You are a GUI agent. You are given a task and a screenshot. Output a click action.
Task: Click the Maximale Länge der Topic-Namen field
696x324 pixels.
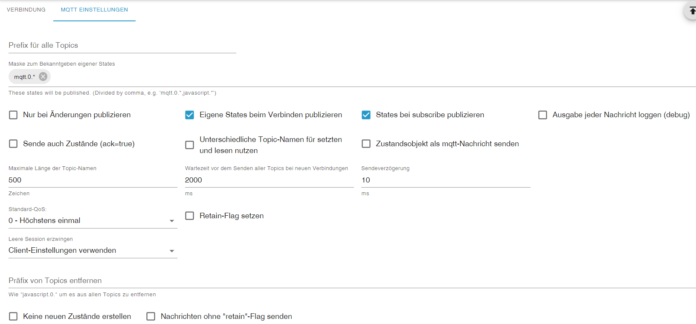tap(93, 180)
